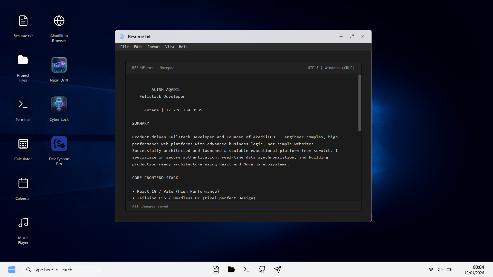Click the 'Windows (CRLF)' line ending label
This screenshot has height=277, width=493.
339,68
